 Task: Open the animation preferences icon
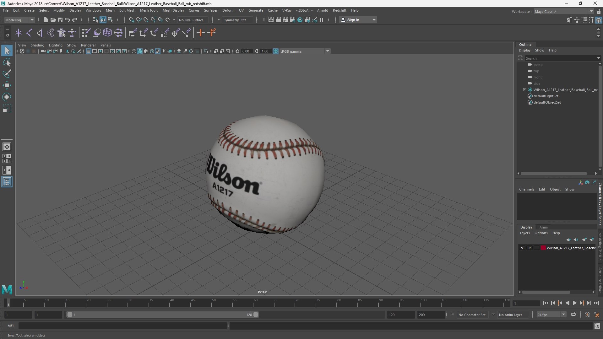pyautogui.click(x=596, y=315)
